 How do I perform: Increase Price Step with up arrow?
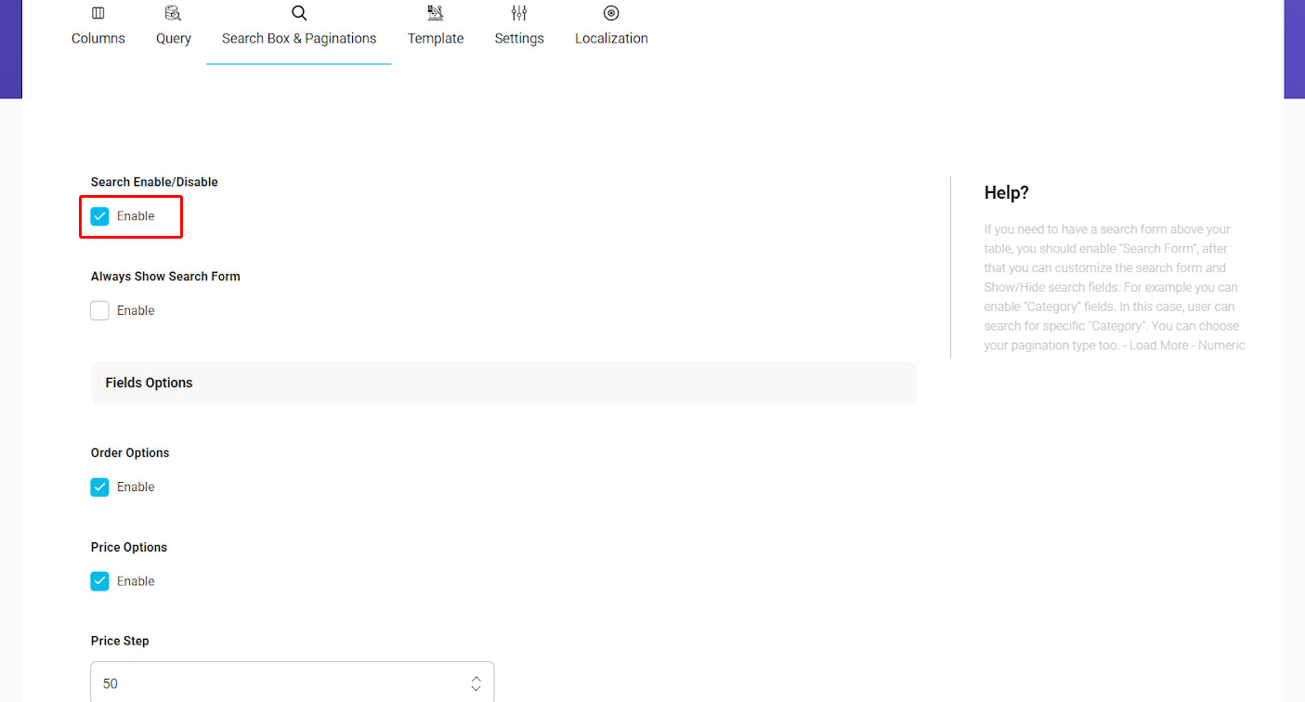tap(476, 678)
